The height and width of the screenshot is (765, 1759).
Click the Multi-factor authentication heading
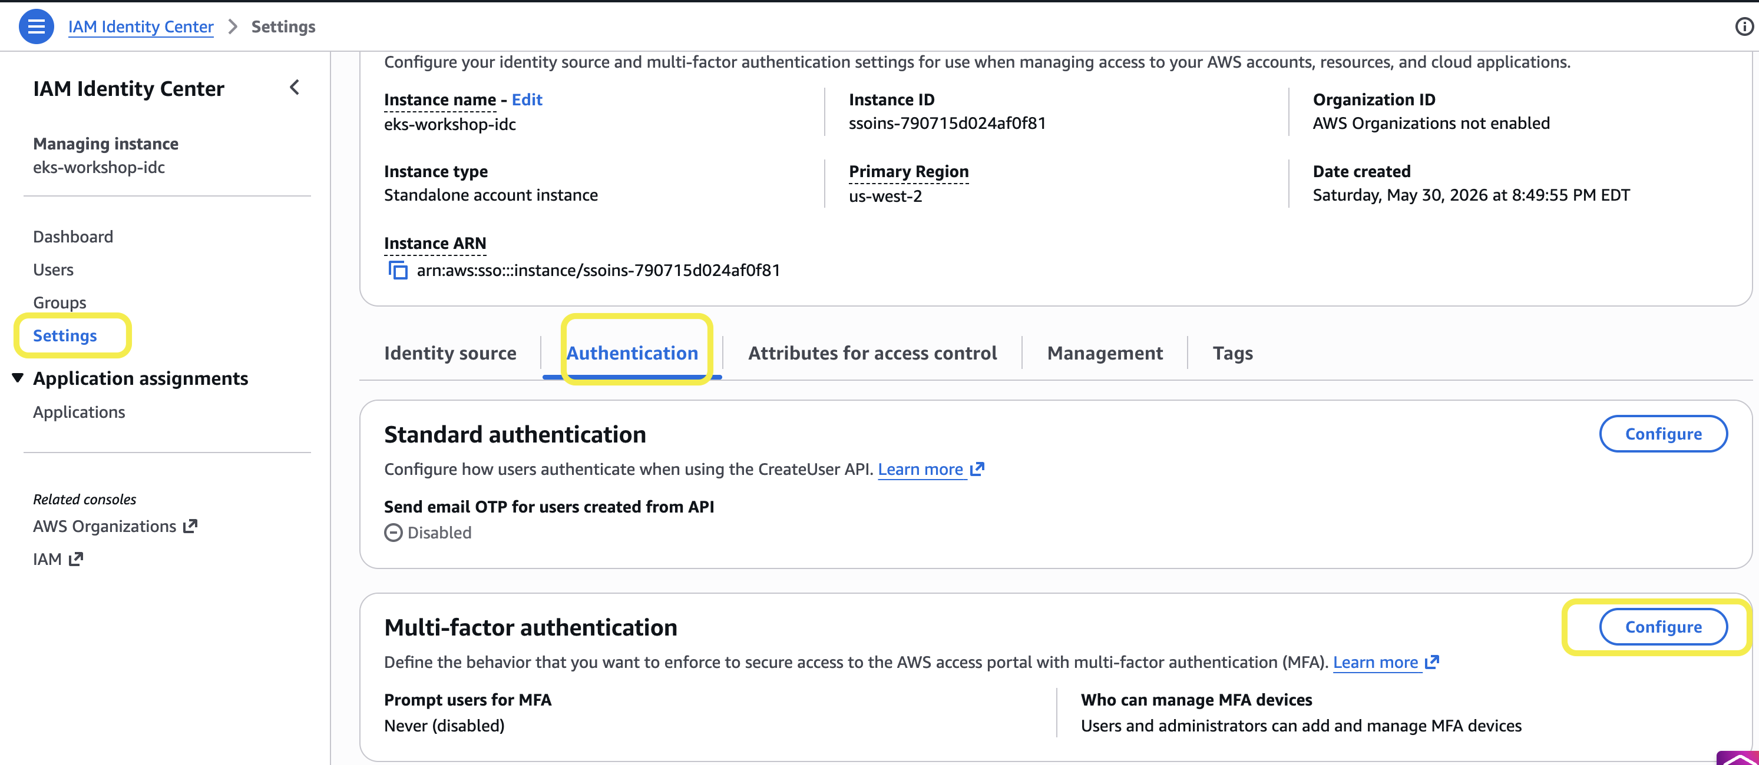click(x=531, y=627)
